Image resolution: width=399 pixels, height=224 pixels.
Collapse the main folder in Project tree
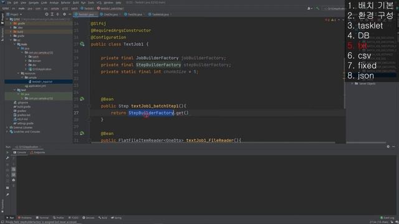pyautogui.click(x=15, y=44)
